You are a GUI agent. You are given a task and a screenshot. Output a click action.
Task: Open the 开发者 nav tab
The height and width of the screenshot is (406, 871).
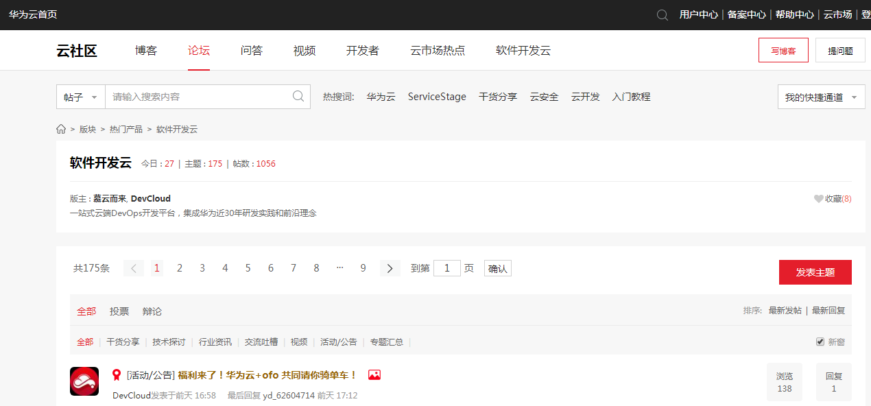363,50
